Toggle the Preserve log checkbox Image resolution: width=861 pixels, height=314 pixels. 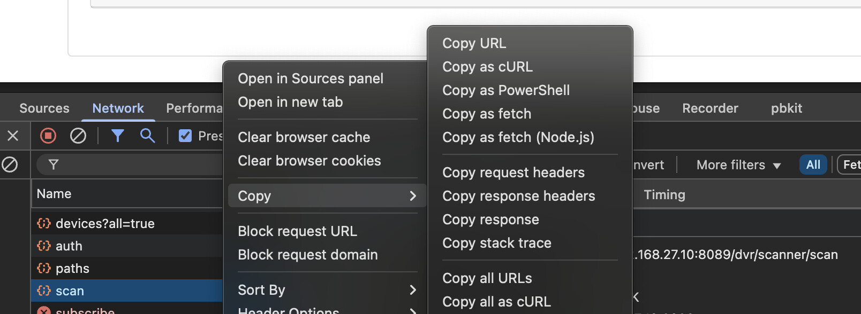pyautogui.click(x=185, y=136)
